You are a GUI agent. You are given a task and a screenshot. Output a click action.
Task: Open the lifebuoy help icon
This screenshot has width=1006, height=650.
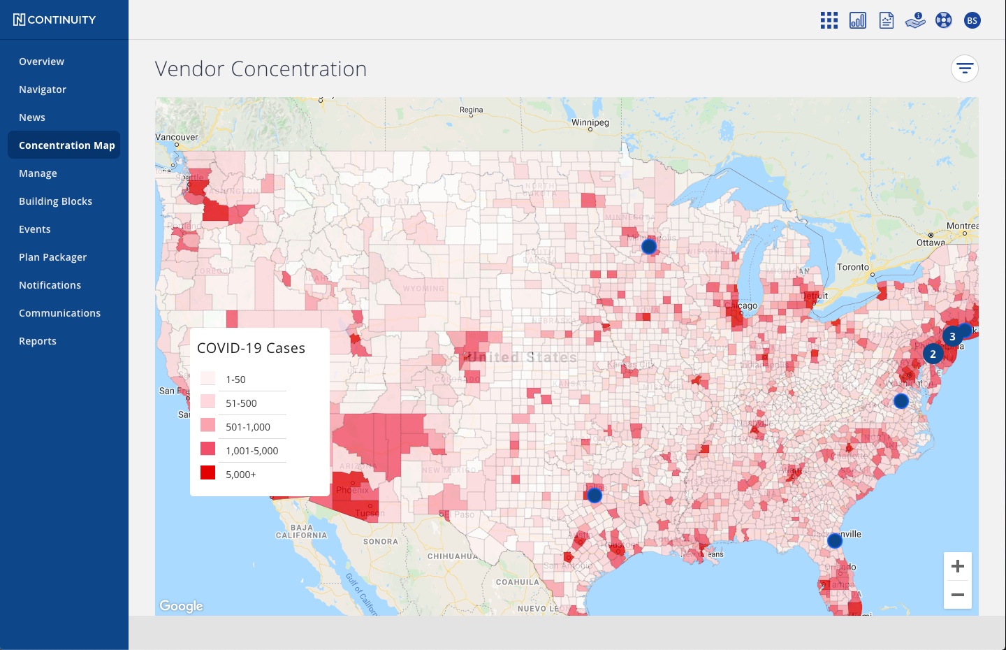[x=944, y=20]
